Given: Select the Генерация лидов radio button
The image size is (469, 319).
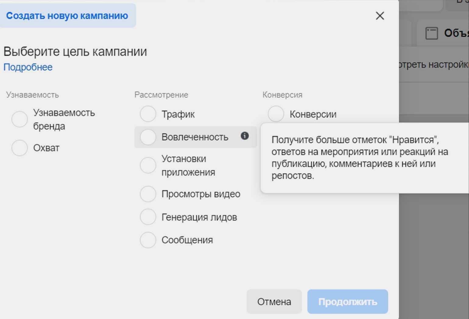Looking at the screenshot, I should tap(148, 217).
